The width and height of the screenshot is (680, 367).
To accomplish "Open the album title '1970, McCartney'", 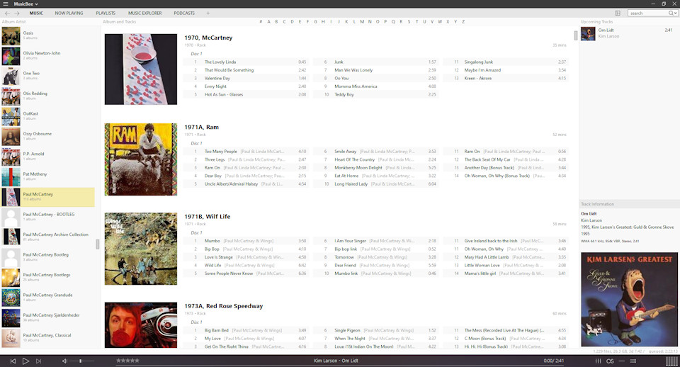I will pyautogui.click(x=208, y=38).
